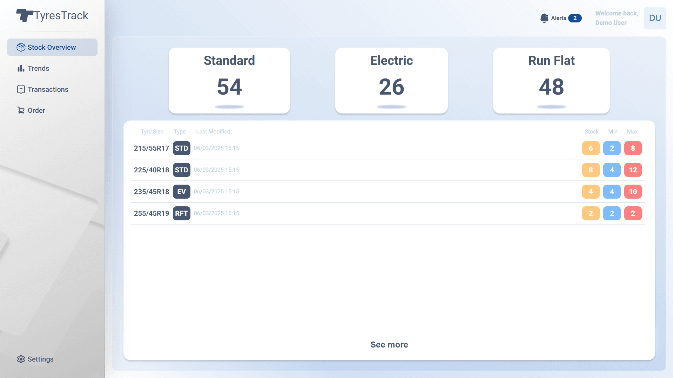Viewport: 673px width, 378px height.
Task: Select the Run Flat 48 card
Action: 551,81
